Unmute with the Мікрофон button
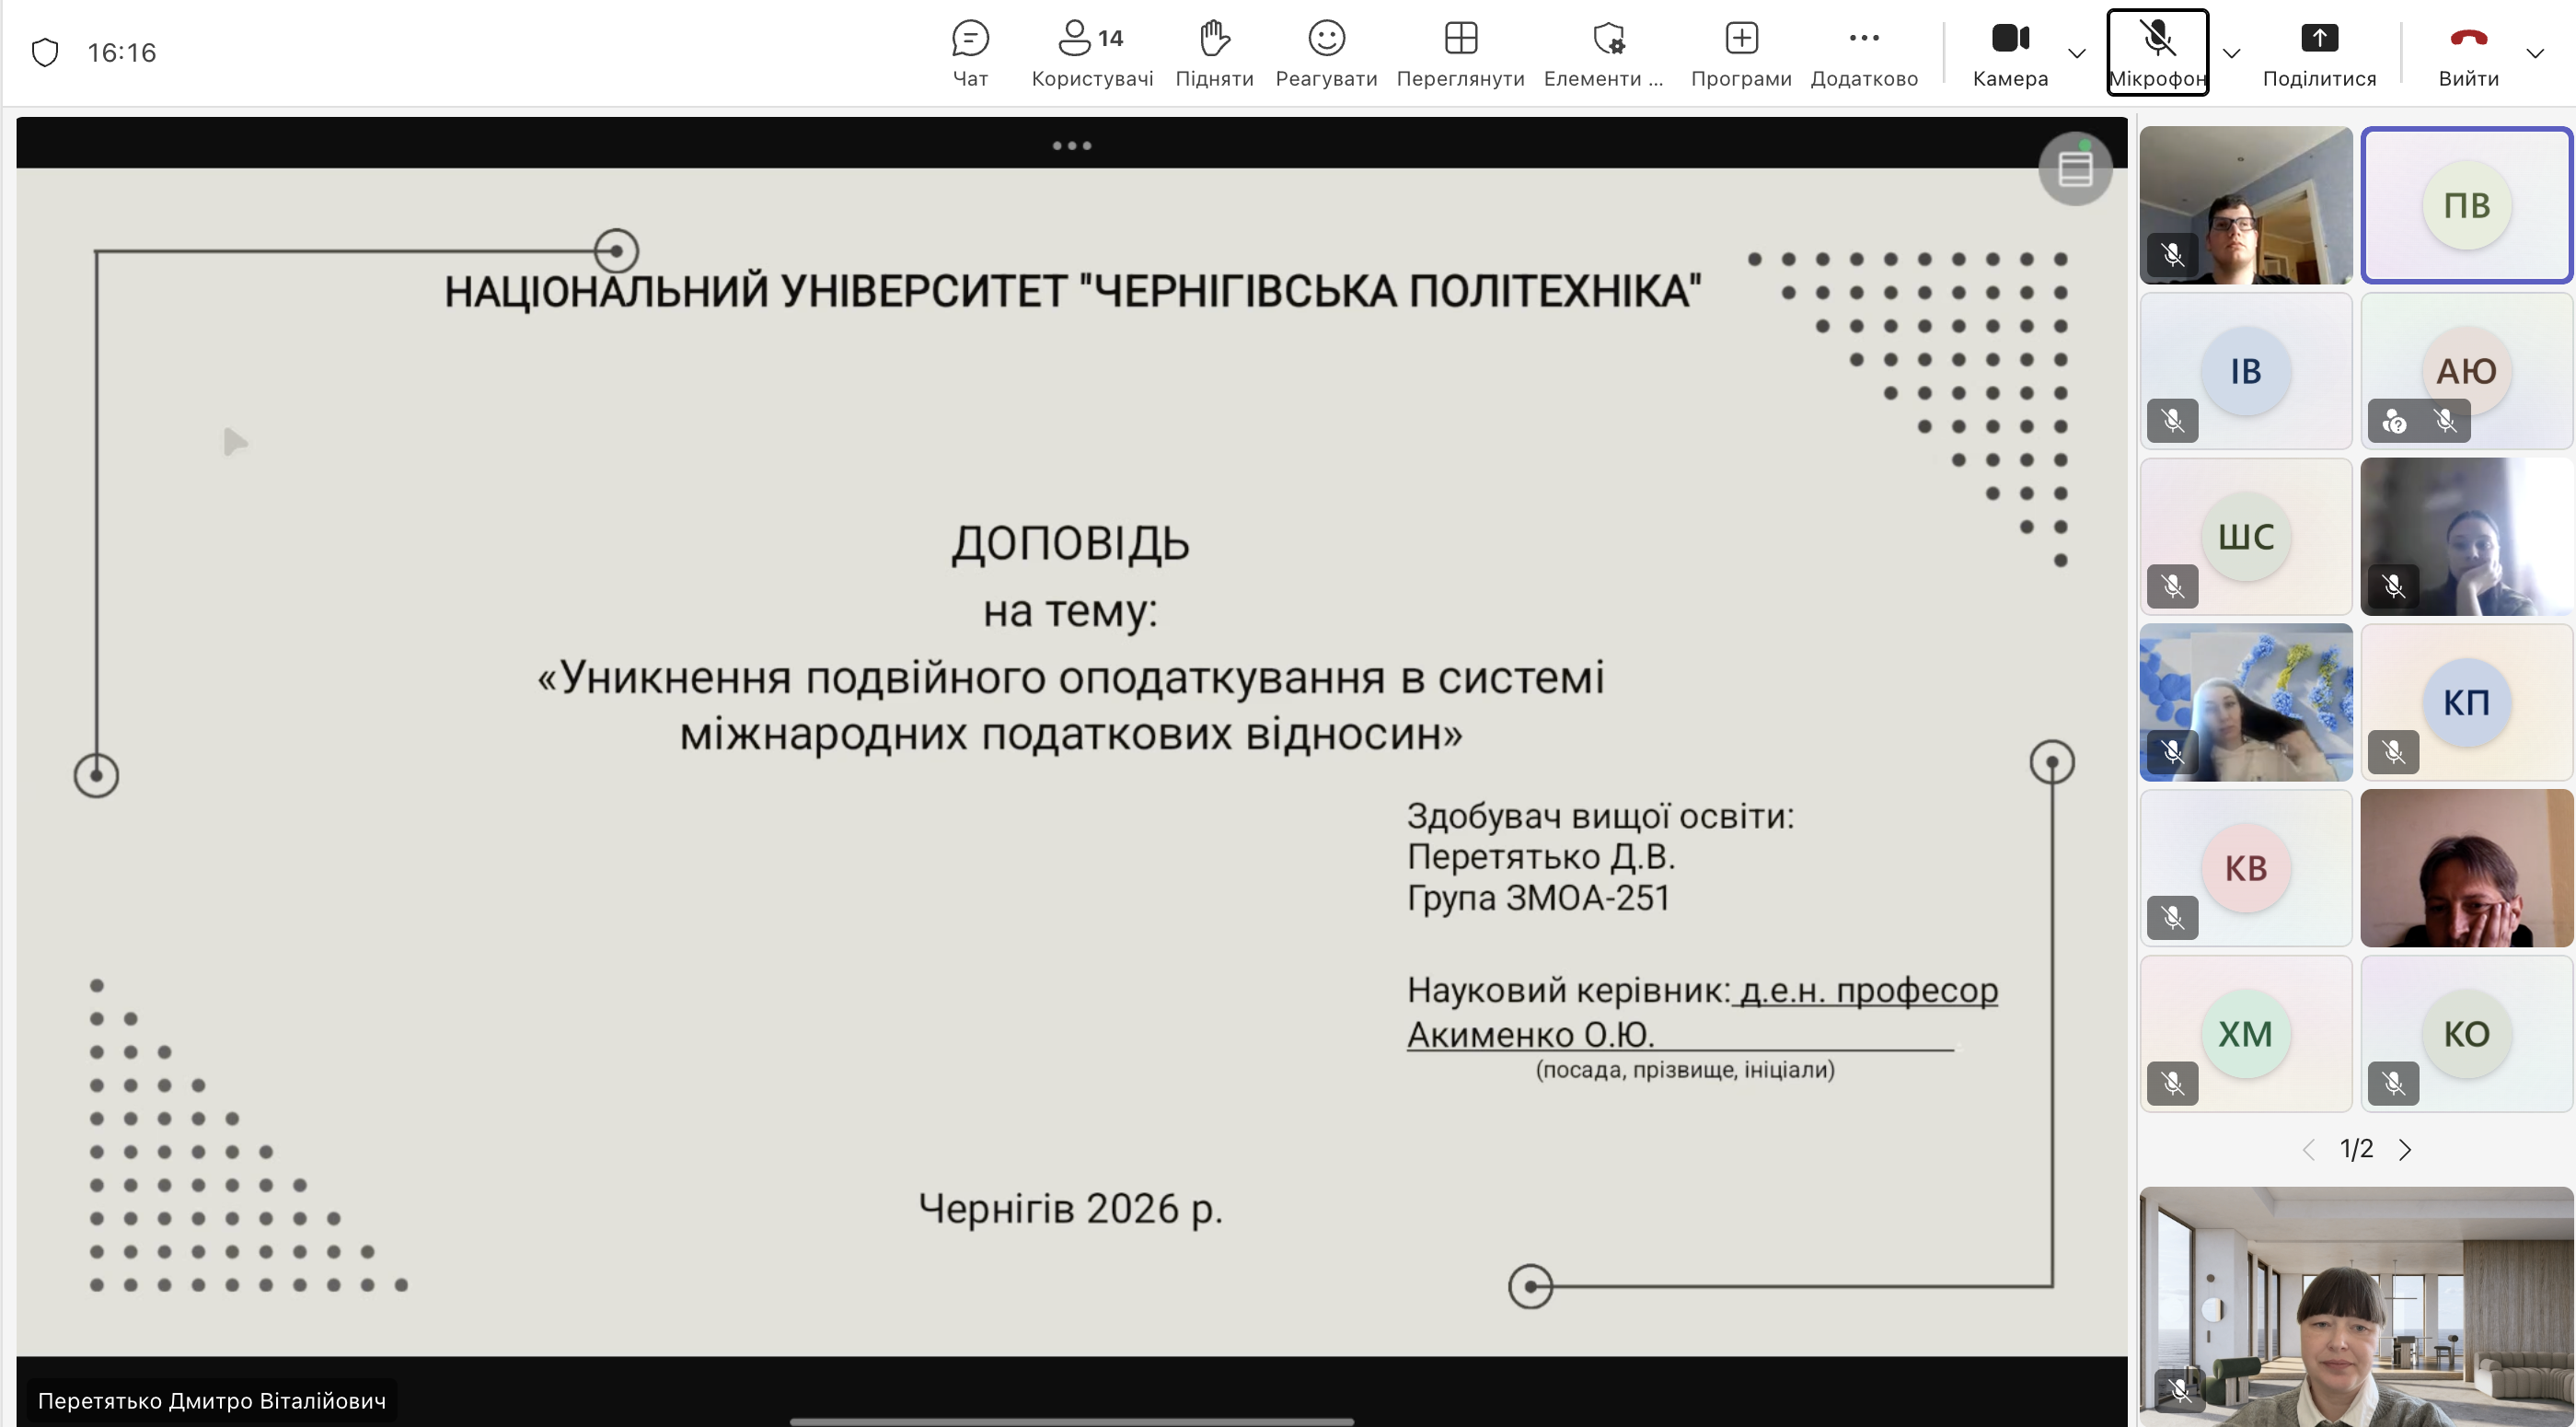The width and height of the screenshot is (2576, 1427). pyautogui.click(x=2157, y=53)
